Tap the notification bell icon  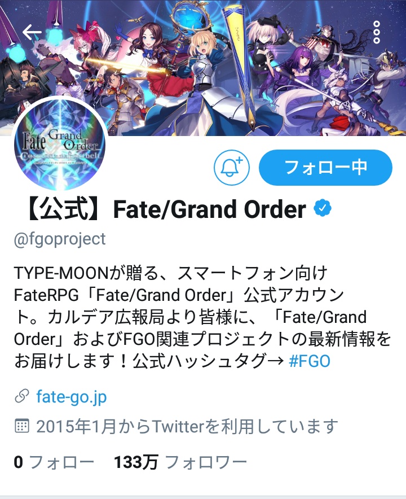click(231, 168)
